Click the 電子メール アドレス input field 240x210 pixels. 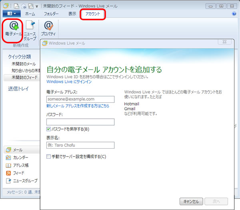(x=80, y=99)
